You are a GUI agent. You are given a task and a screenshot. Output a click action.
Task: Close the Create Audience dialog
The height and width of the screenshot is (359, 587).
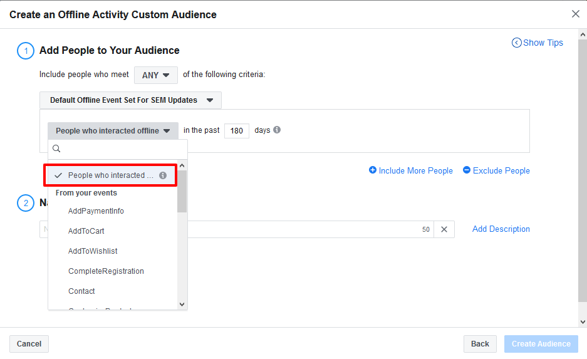coord(575,14)
